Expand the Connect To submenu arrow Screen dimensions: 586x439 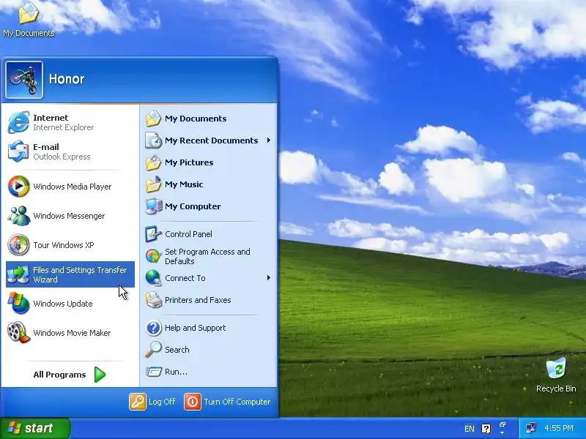[x=269, y=278]
